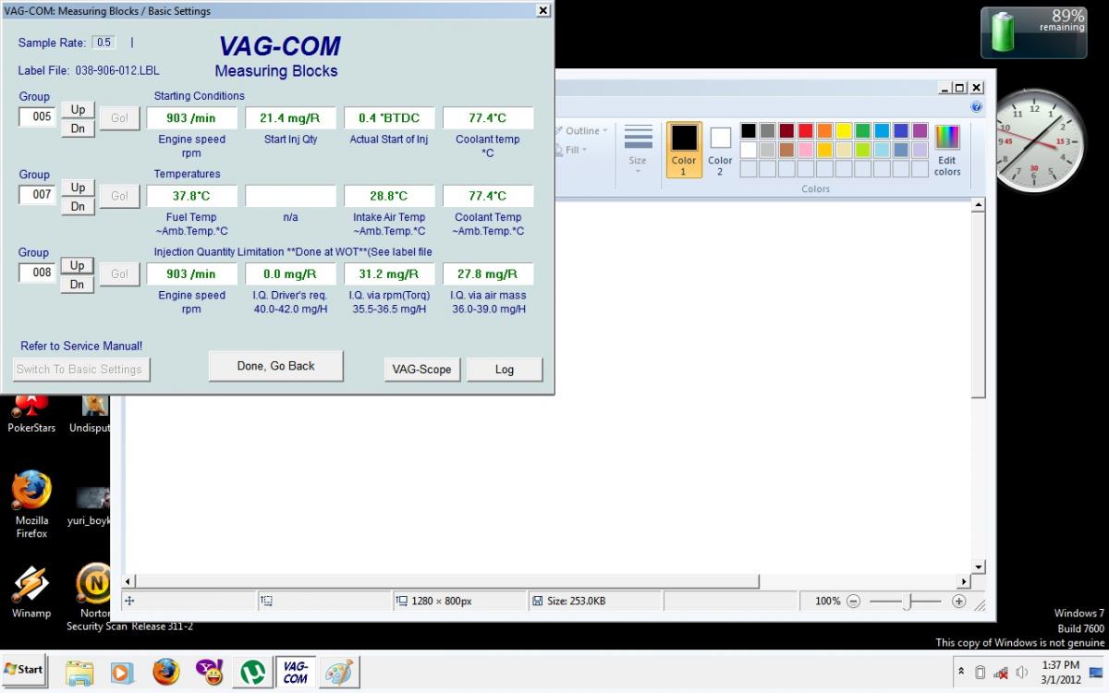Screen dimensions: 1109x693
Task: Click the 903 /min starting engine speed
Action: tap(191, 118)
